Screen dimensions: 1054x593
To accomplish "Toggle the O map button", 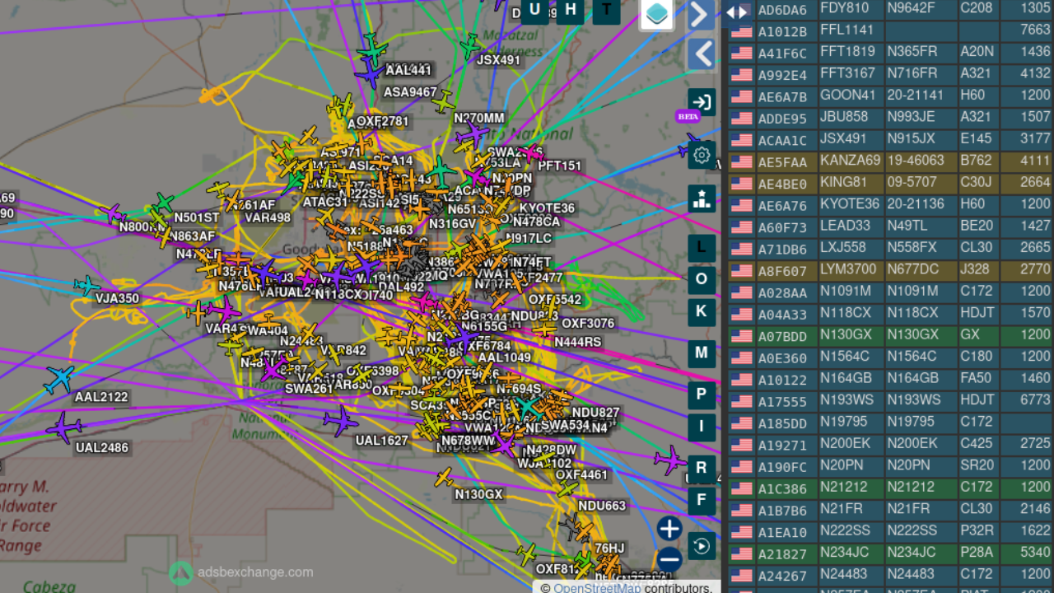I will (702, 279).
